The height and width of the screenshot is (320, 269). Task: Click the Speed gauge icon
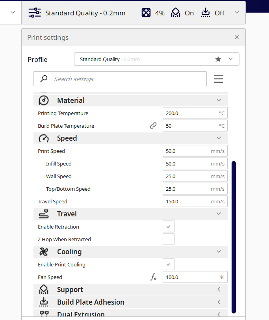44,138
